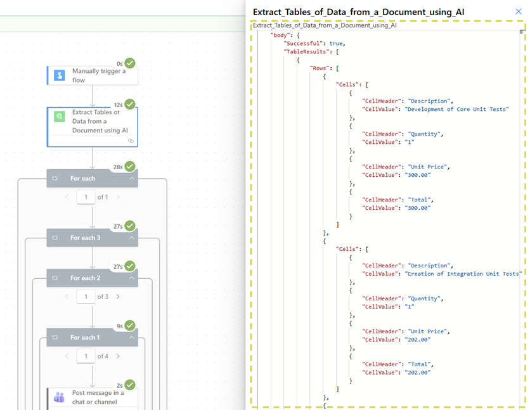Click the loop icon on the For each 2 header
The height and width of the screenshot is (410, 530).
(55, 278)
